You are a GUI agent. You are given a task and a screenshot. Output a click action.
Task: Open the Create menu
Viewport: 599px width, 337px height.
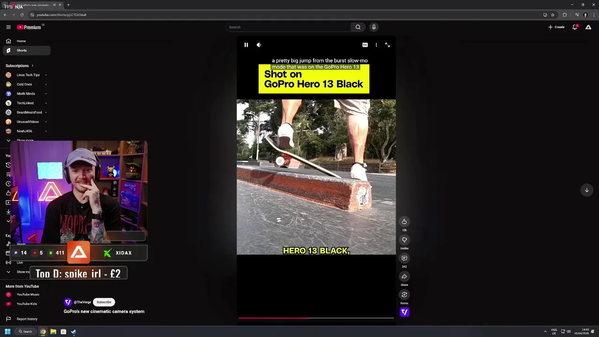tap(557, 27)
